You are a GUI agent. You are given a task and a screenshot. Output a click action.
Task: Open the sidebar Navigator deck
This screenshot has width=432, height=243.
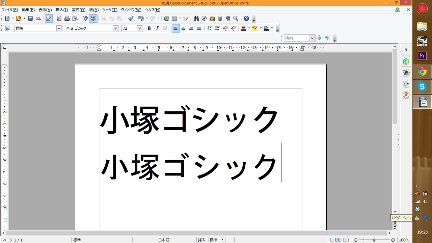[406, 95]
